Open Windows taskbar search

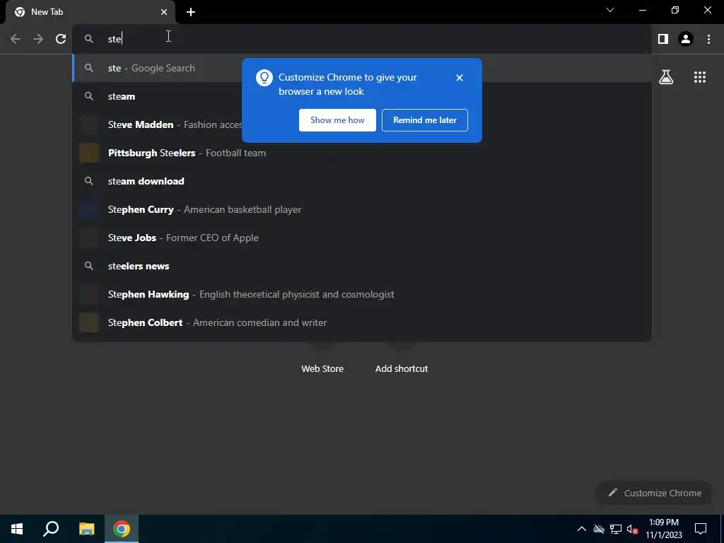coord(51,529)
